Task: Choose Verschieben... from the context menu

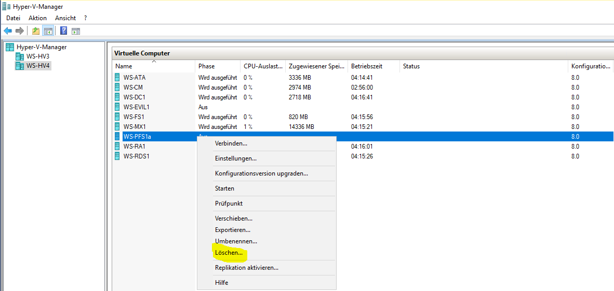Action: point(266,219)
